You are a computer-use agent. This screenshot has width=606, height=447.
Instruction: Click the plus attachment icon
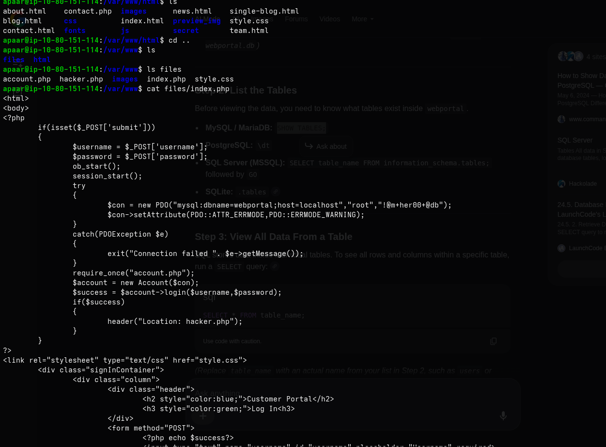[x=202, y=415]
